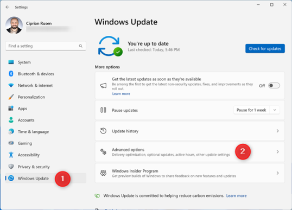Click the pause icon beside Pause updates
The height and width of the screenshot is (210, 292).
click(x=103, y=110)
